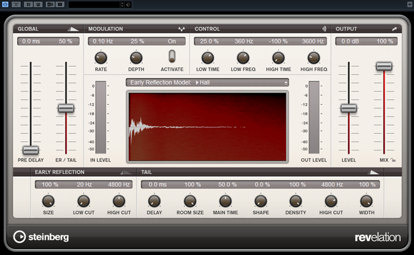Click the Tail Room Size knob
Screen dimensions: 414x255
(x=190, y=201)
